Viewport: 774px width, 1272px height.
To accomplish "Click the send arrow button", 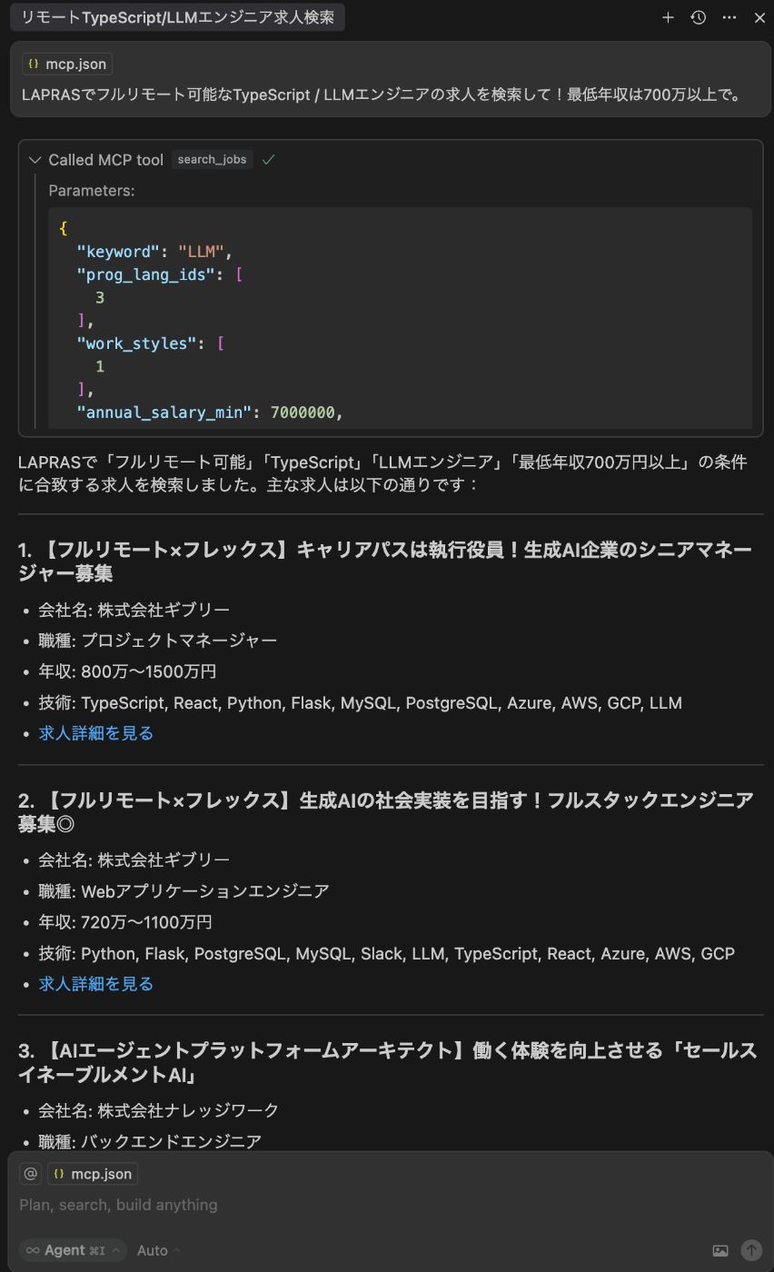I will [751, 1250].
